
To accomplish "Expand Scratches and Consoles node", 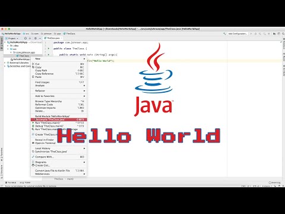I will [x=5, y=66].
